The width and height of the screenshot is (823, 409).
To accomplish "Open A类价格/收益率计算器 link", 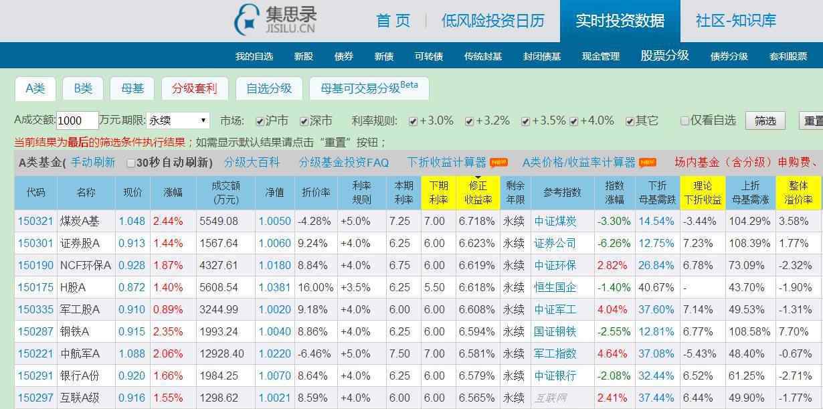I will (x=579, y=163).
